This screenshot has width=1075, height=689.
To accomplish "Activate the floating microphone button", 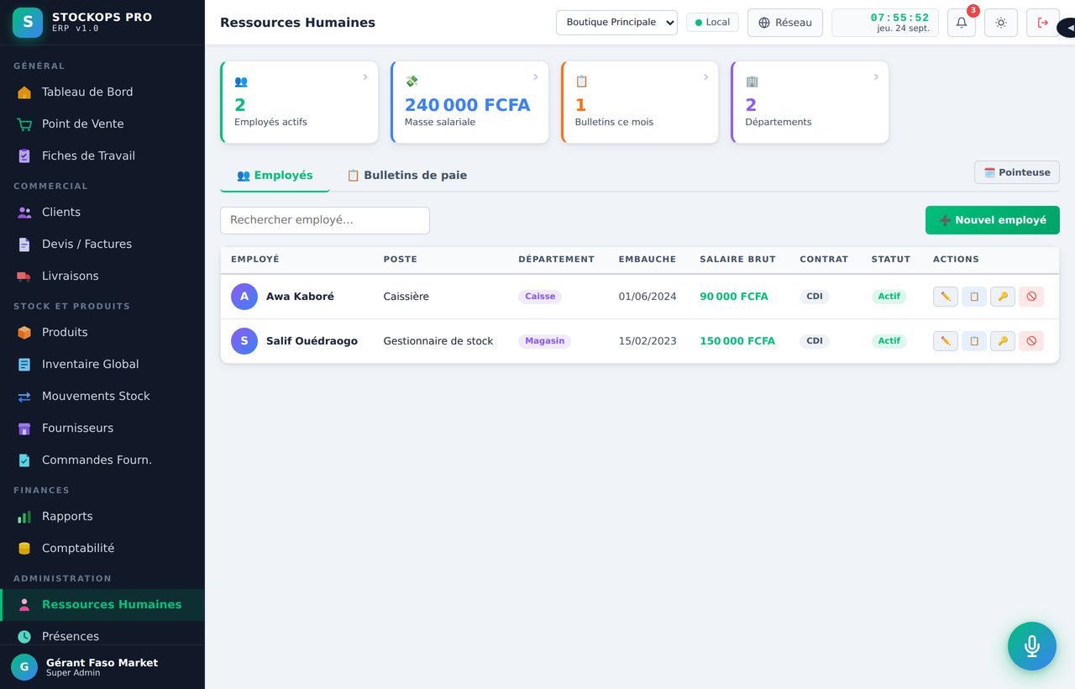I will (1032, 646).
